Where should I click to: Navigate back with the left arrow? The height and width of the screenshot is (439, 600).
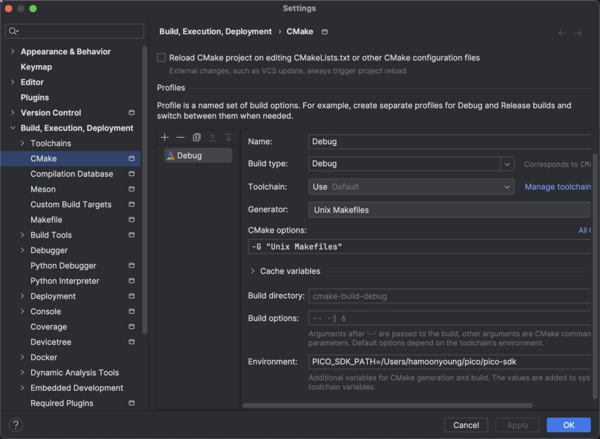(562, 33)
